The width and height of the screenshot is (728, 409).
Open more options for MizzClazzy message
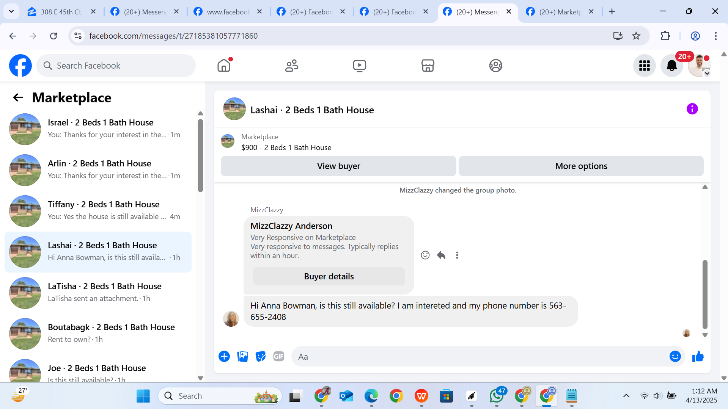pyautogui.click(x=457, y=255)
